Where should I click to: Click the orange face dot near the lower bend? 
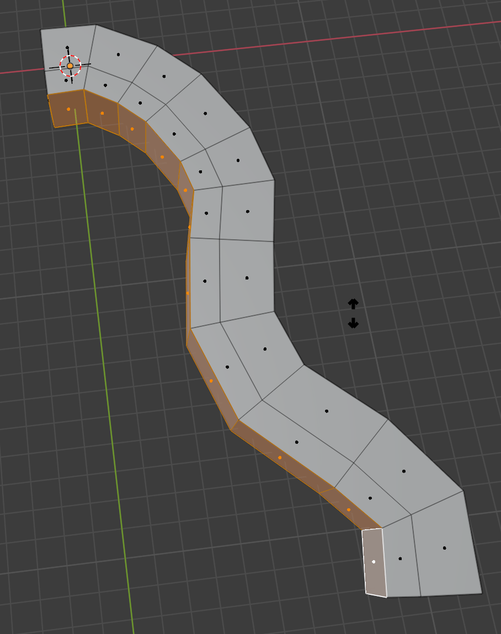[x=281, y=458]
